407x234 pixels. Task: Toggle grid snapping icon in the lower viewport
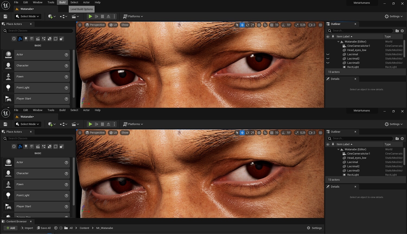272,133
